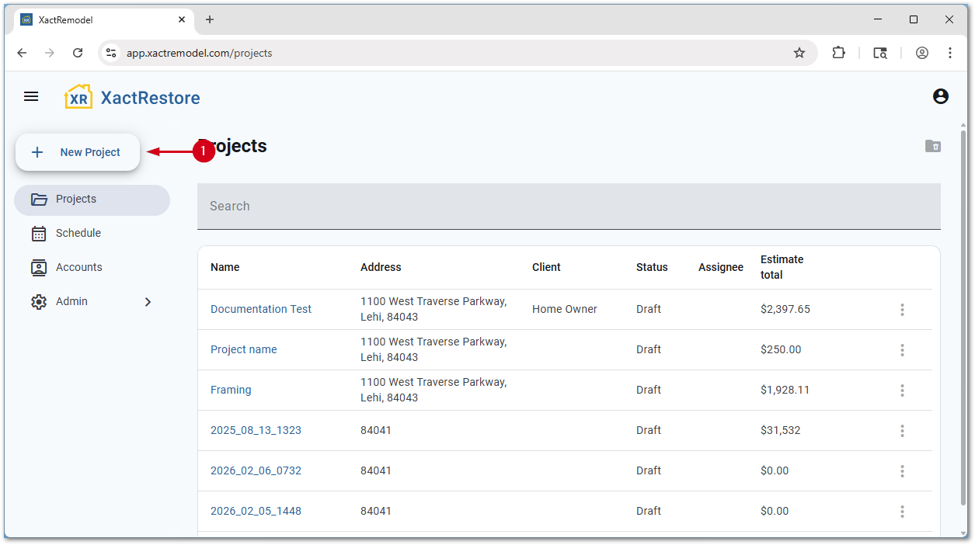Open options menu for Framing row
This screenshot has height=545, width=975.
point(902,391)
